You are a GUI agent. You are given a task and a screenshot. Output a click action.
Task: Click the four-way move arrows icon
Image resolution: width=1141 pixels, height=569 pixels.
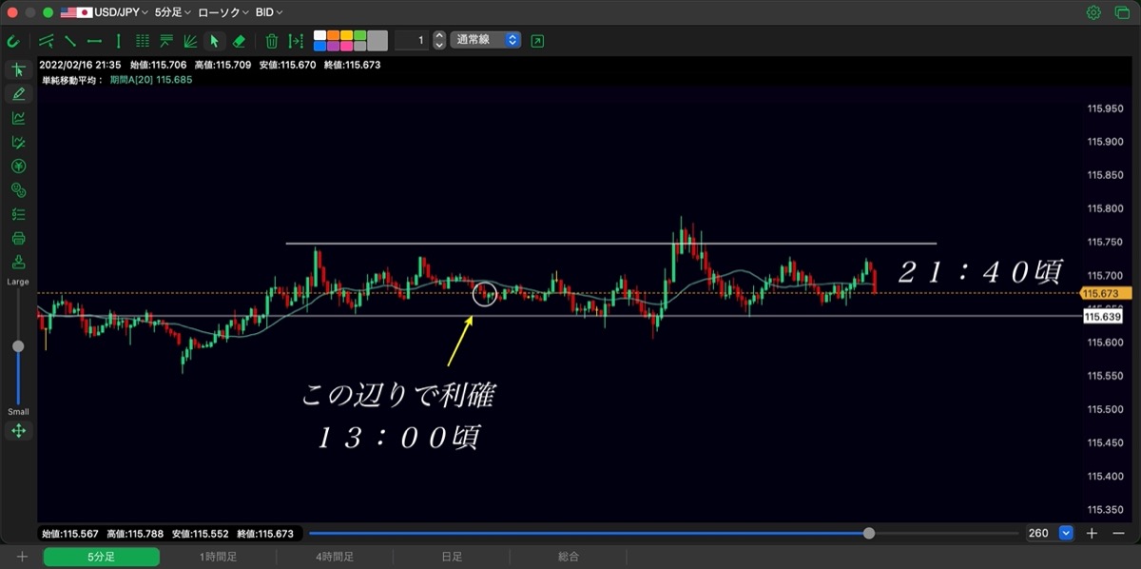click(18, 431)
